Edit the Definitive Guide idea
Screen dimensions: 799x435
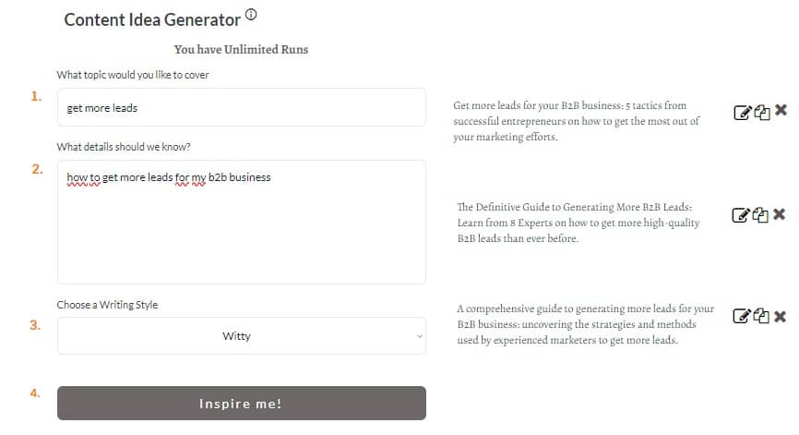pyautogui.click(x=741, y=215)
